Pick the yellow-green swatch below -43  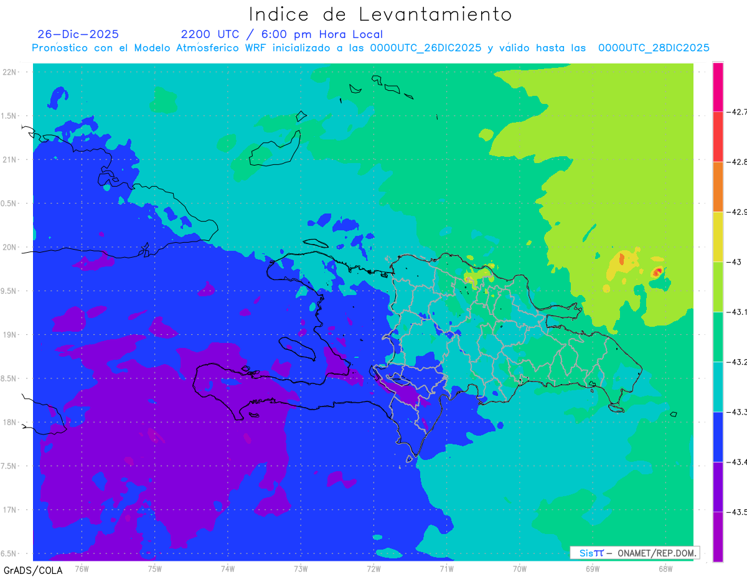tap(718, 286)
